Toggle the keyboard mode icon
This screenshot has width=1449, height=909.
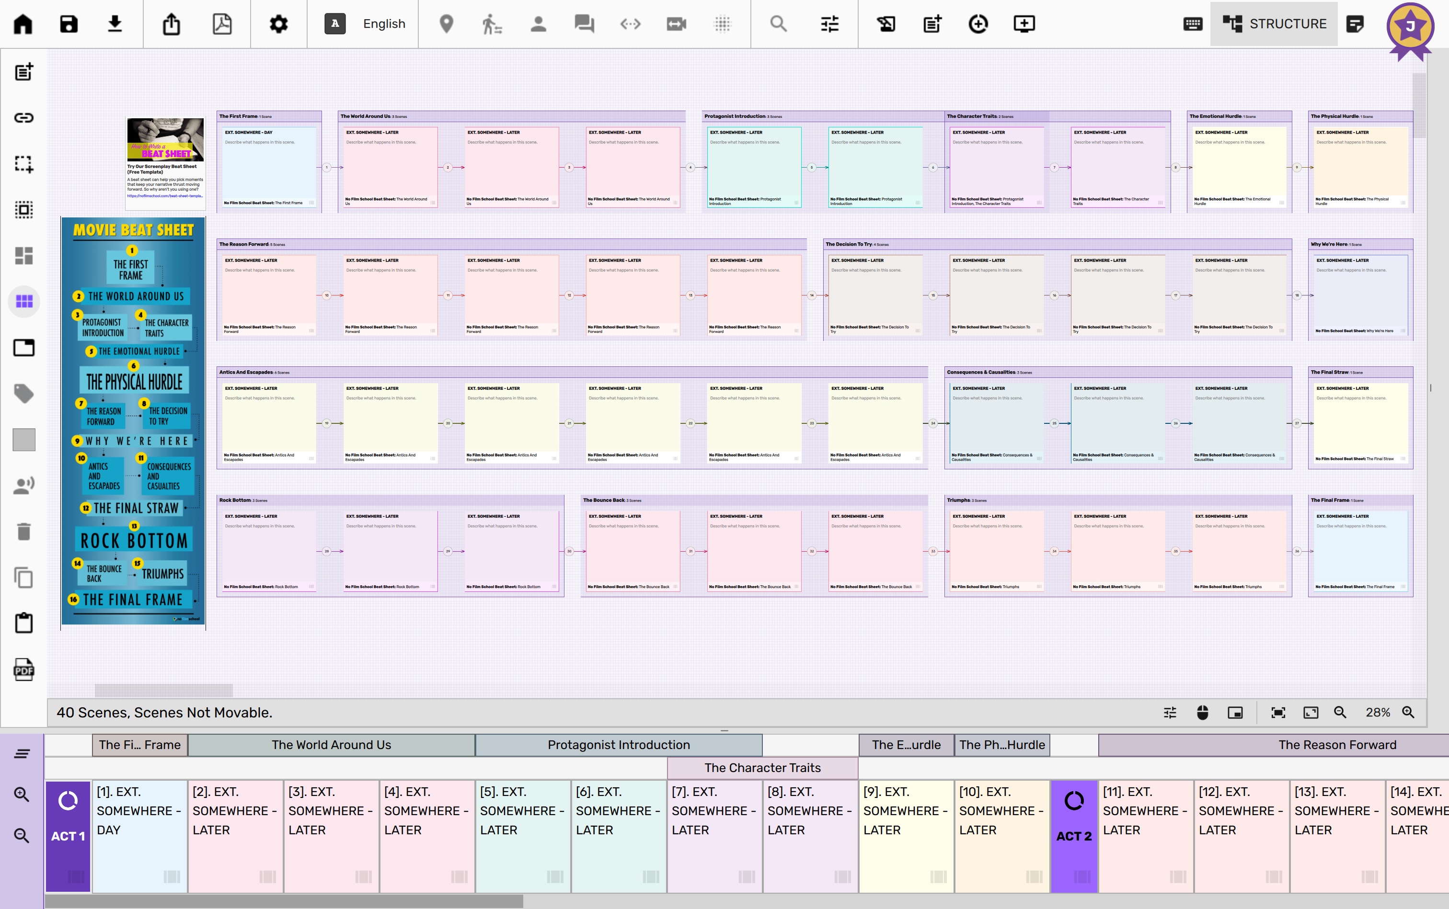[1192, 24]
